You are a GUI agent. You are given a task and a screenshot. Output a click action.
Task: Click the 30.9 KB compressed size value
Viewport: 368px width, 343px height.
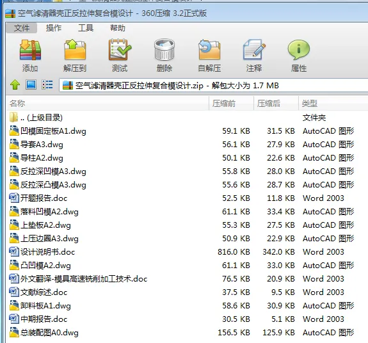(x=281, y=305)
